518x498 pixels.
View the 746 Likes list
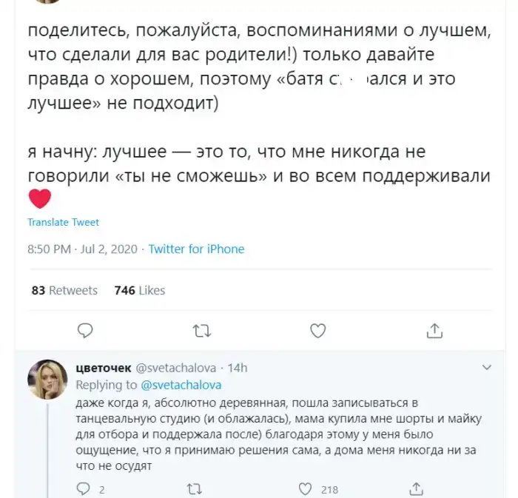pyautogui.click(x=140, y=290)
